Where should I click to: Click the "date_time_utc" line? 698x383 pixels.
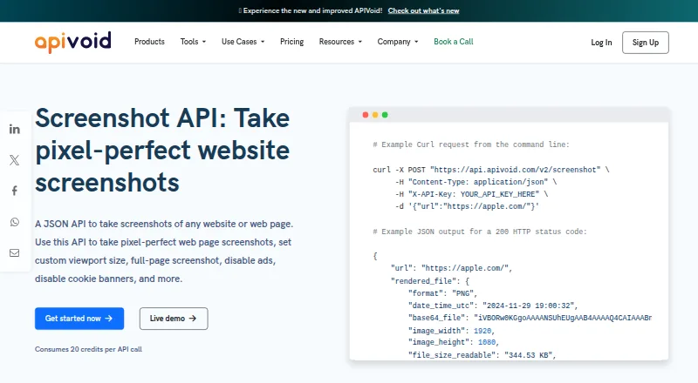pyautogui.click(x=493, y=306)
